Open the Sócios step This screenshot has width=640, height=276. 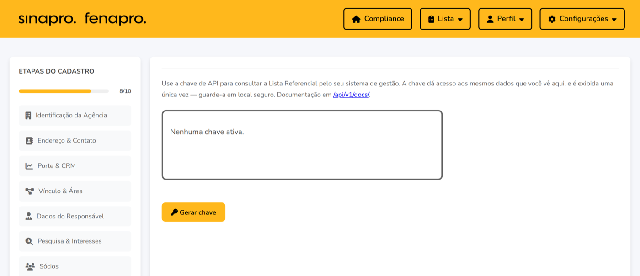75,266
